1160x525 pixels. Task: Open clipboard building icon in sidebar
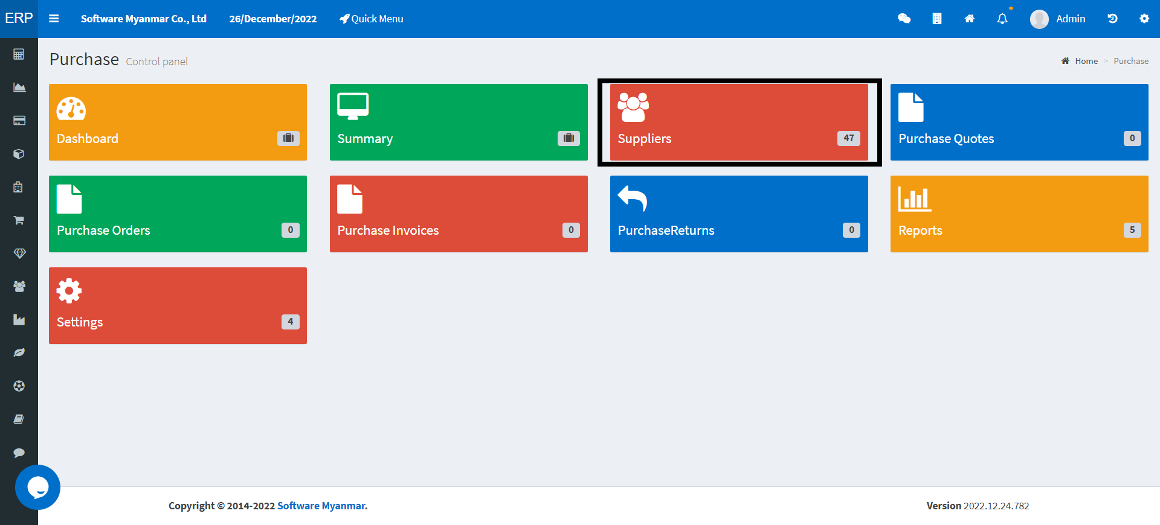coord(18,187)
